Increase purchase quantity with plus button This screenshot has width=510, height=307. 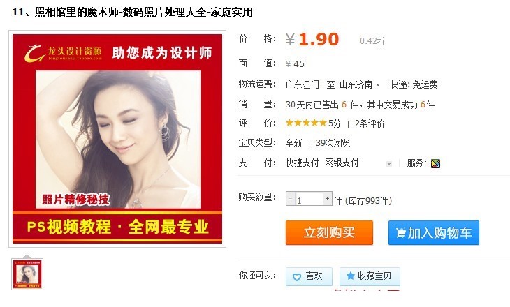[327, 198]
